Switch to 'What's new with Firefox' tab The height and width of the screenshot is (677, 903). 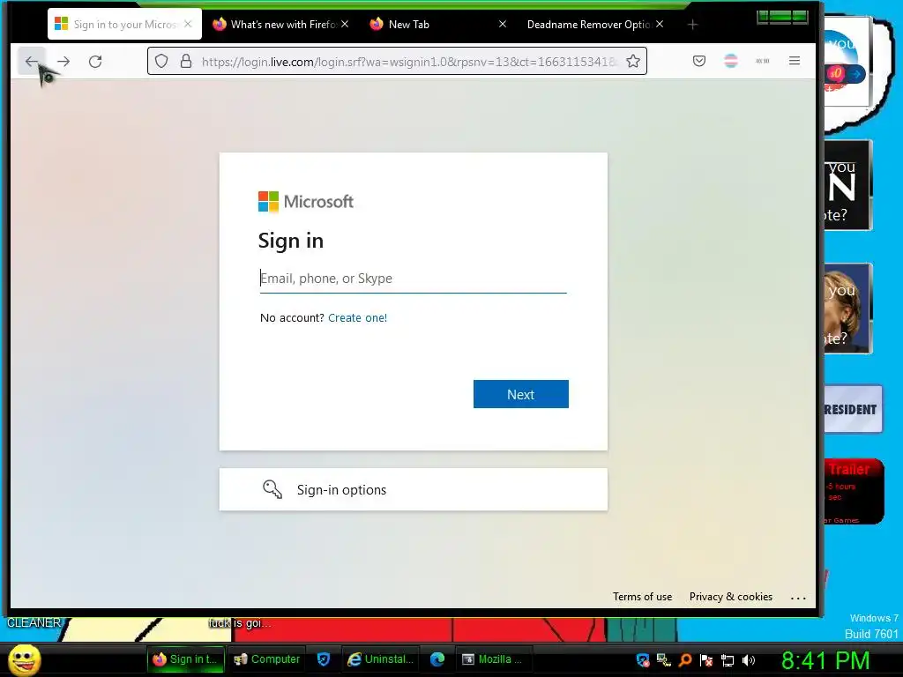[281, 24]
